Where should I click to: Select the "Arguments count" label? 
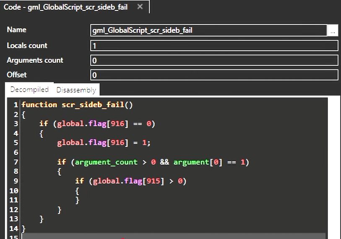tap(35, 60)
